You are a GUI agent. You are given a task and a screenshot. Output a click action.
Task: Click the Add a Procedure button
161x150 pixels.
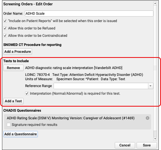click(x=18, y=52)
